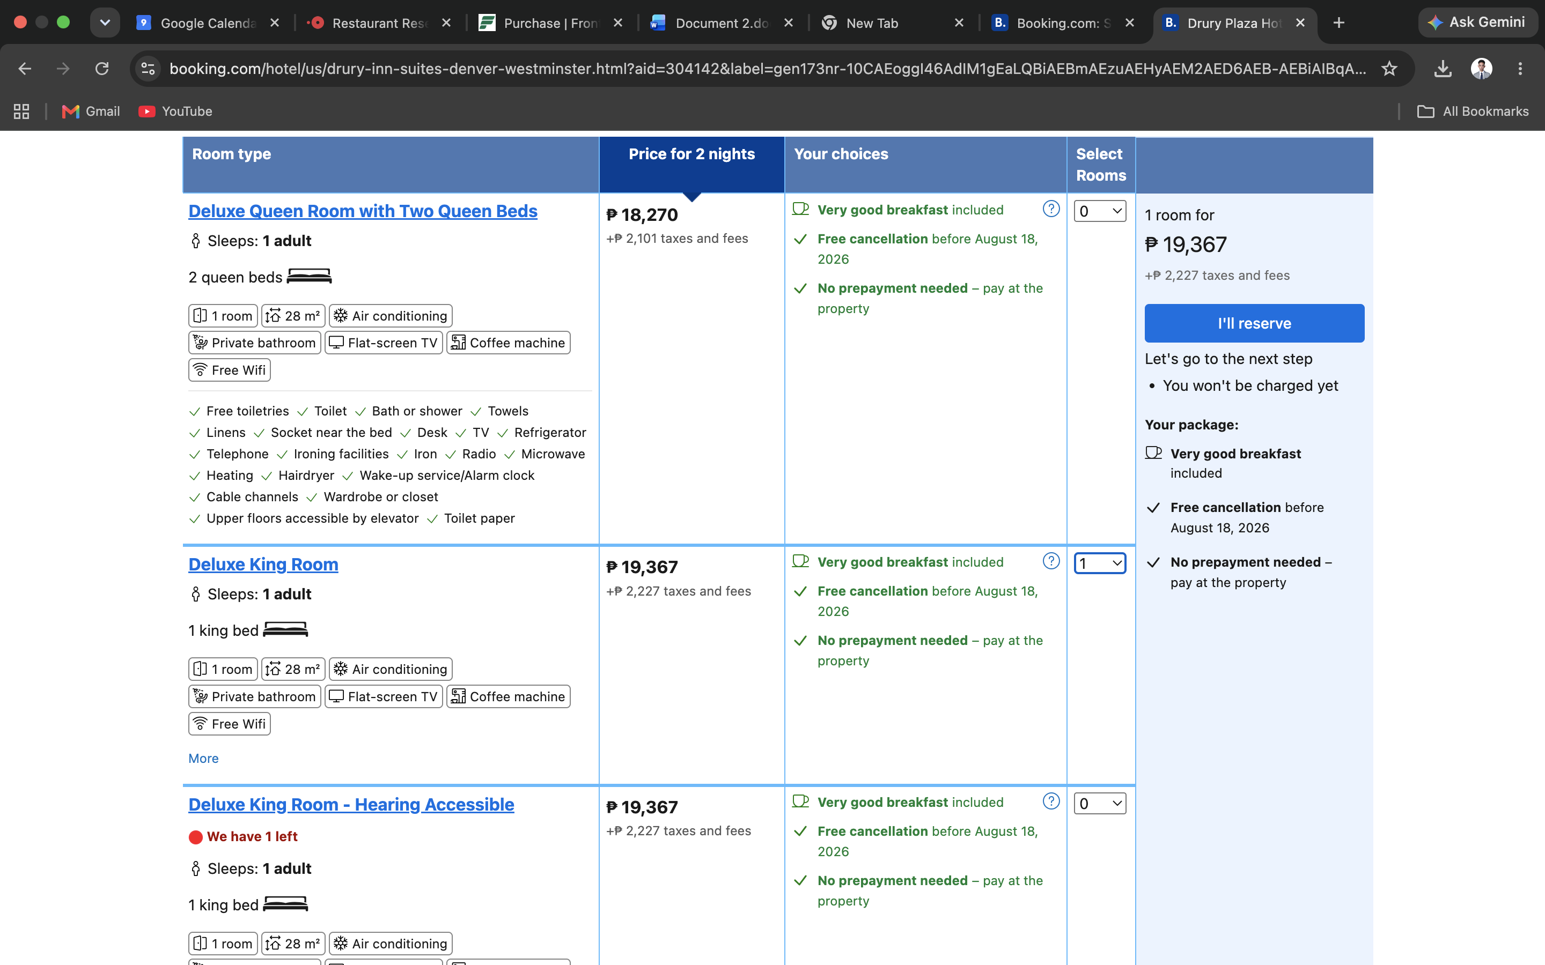This screenshot has width=1545, height=965.
Task: Click the help icon in the Hearing Accessible row
Action: click(x=1051, y=801)
